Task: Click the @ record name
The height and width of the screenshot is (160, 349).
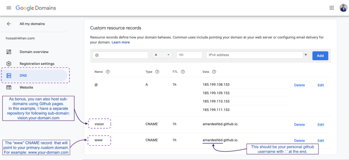Action: [x=96, y=85]
